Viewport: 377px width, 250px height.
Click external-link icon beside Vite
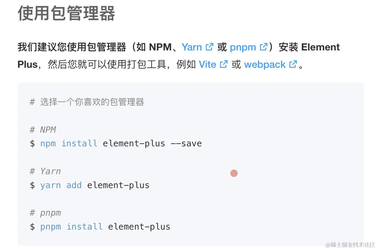click(223, 64)
